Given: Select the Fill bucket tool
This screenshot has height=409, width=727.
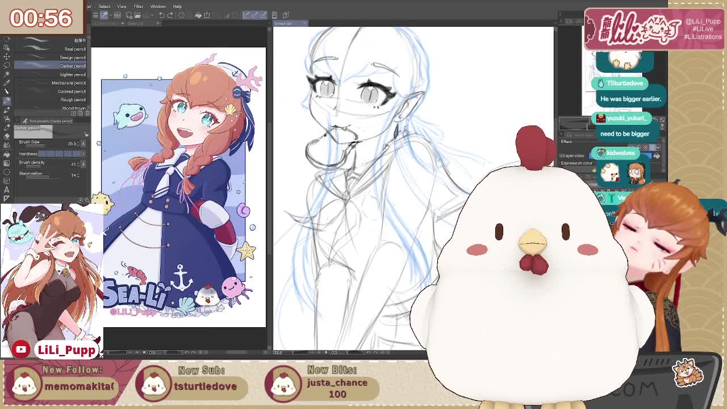Looking at the screenshot, I should 7,154.
